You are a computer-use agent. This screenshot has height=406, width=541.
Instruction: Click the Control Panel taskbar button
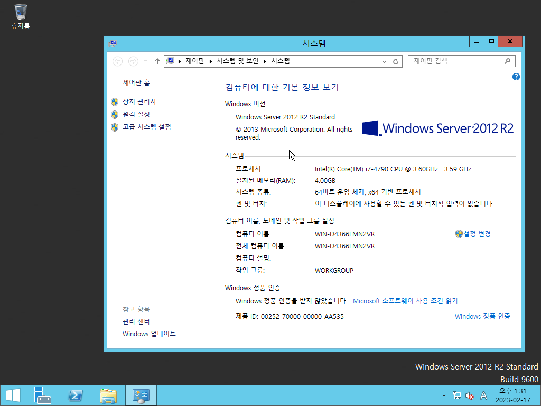tap(141, 395)
